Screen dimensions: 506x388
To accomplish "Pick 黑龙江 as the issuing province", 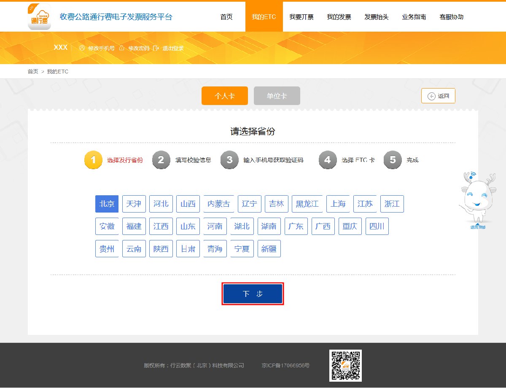I will pyautogui.click(x=307, y=204).
